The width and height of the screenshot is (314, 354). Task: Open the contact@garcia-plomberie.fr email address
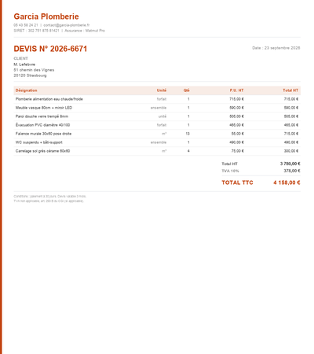coord(67,25)
